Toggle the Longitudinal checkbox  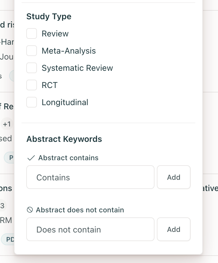(32, 102)
